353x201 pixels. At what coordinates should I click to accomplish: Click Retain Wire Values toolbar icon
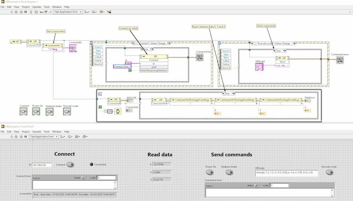[36, 12]
